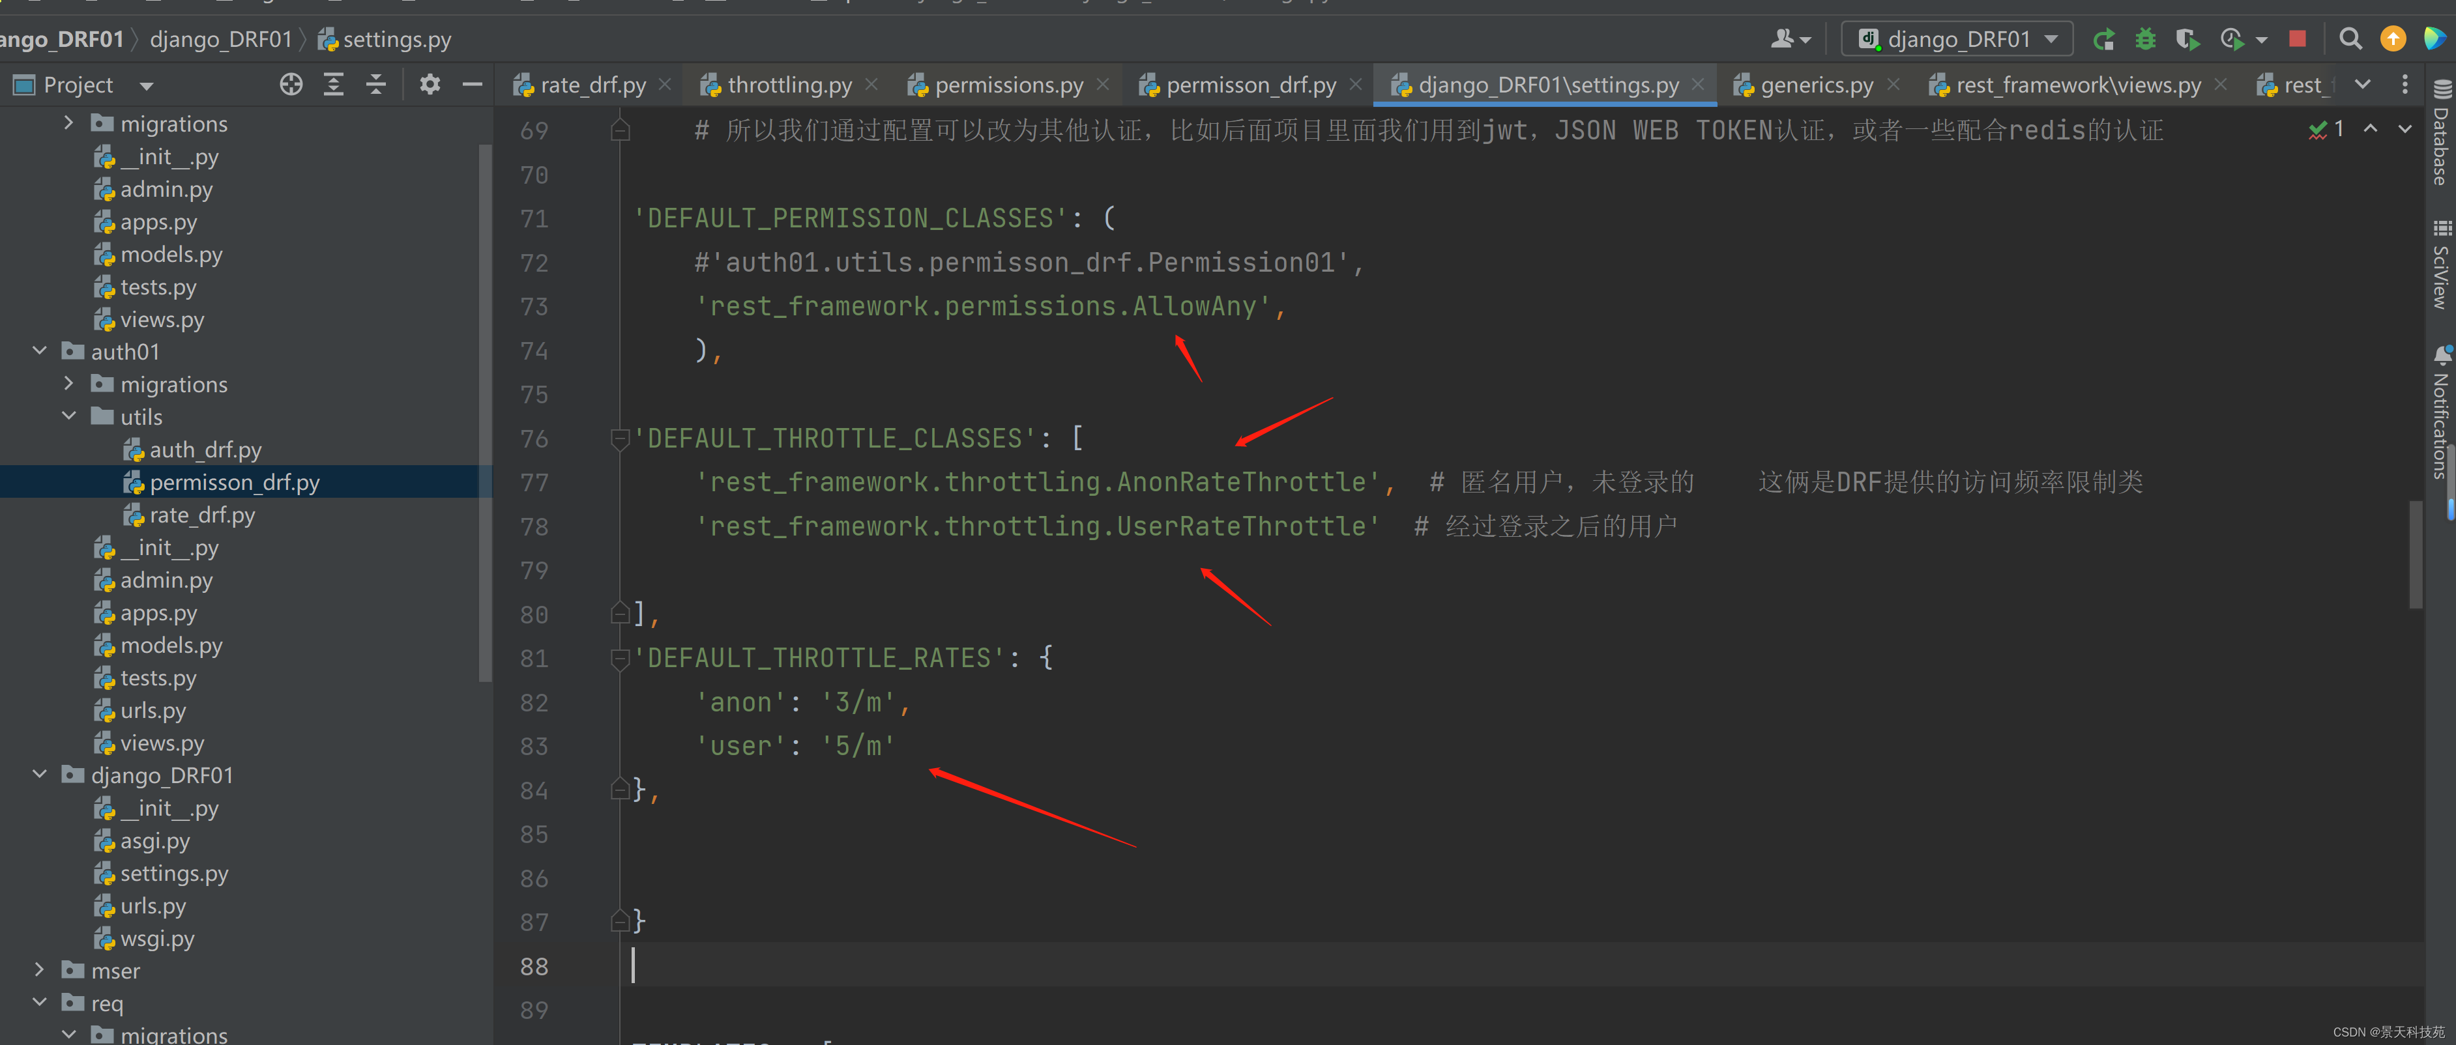Collapse the utils folder
Image resolution: width=2456 pixels, height=1045 pixels.
click(x=68, y=416)
